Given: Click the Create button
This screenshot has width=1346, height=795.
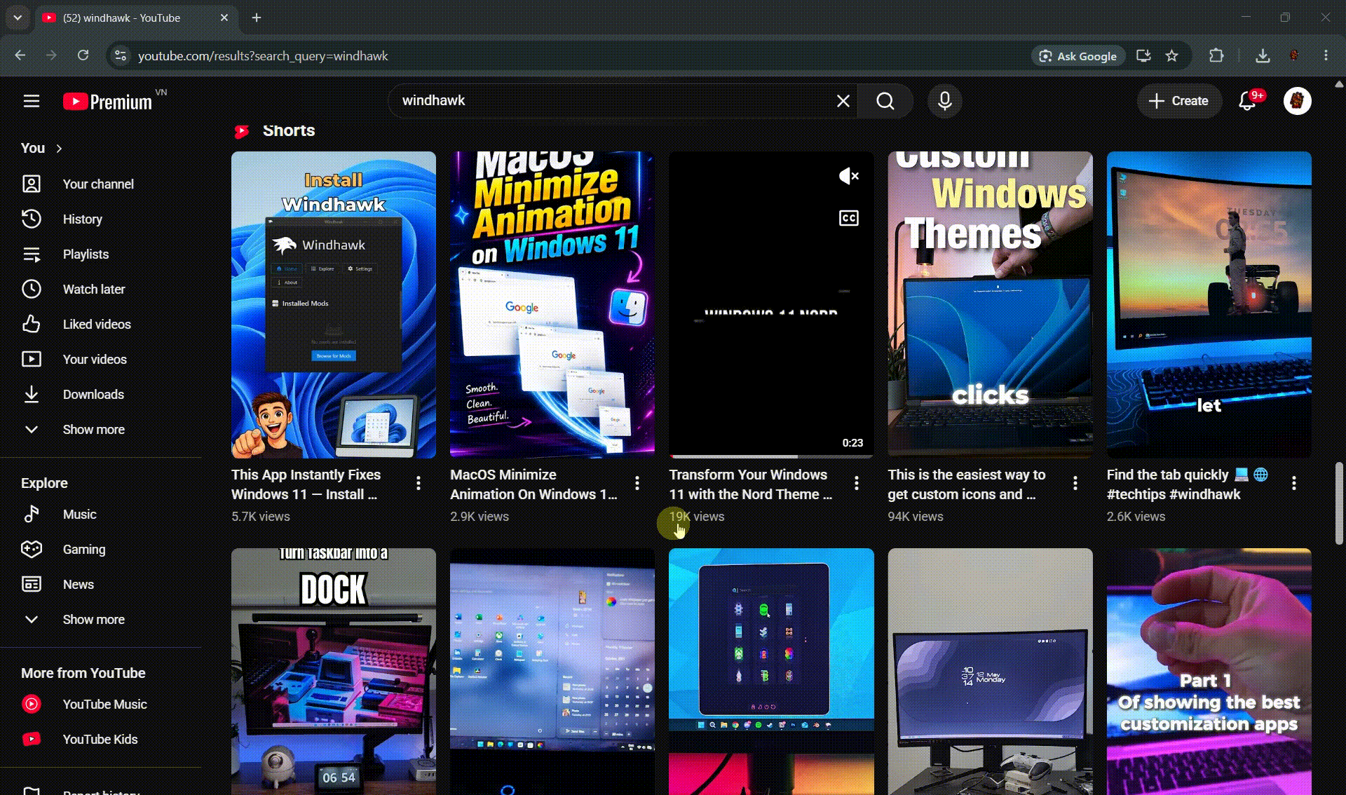Looking at the screenshot, I should 1179,101.
